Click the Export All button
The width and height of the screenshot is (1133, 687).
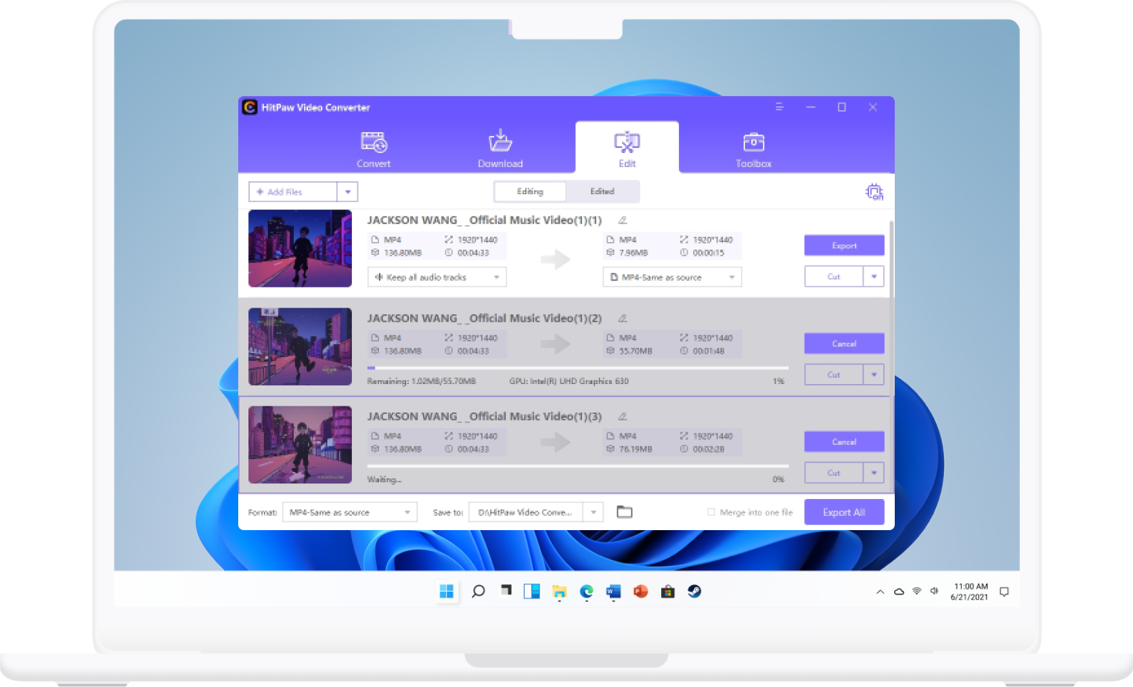[x=844, y=512]
